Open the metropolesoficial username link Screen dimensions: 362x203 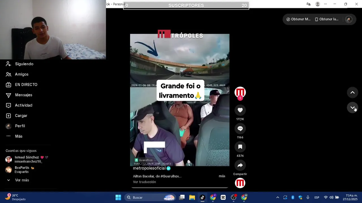point(149,168)
